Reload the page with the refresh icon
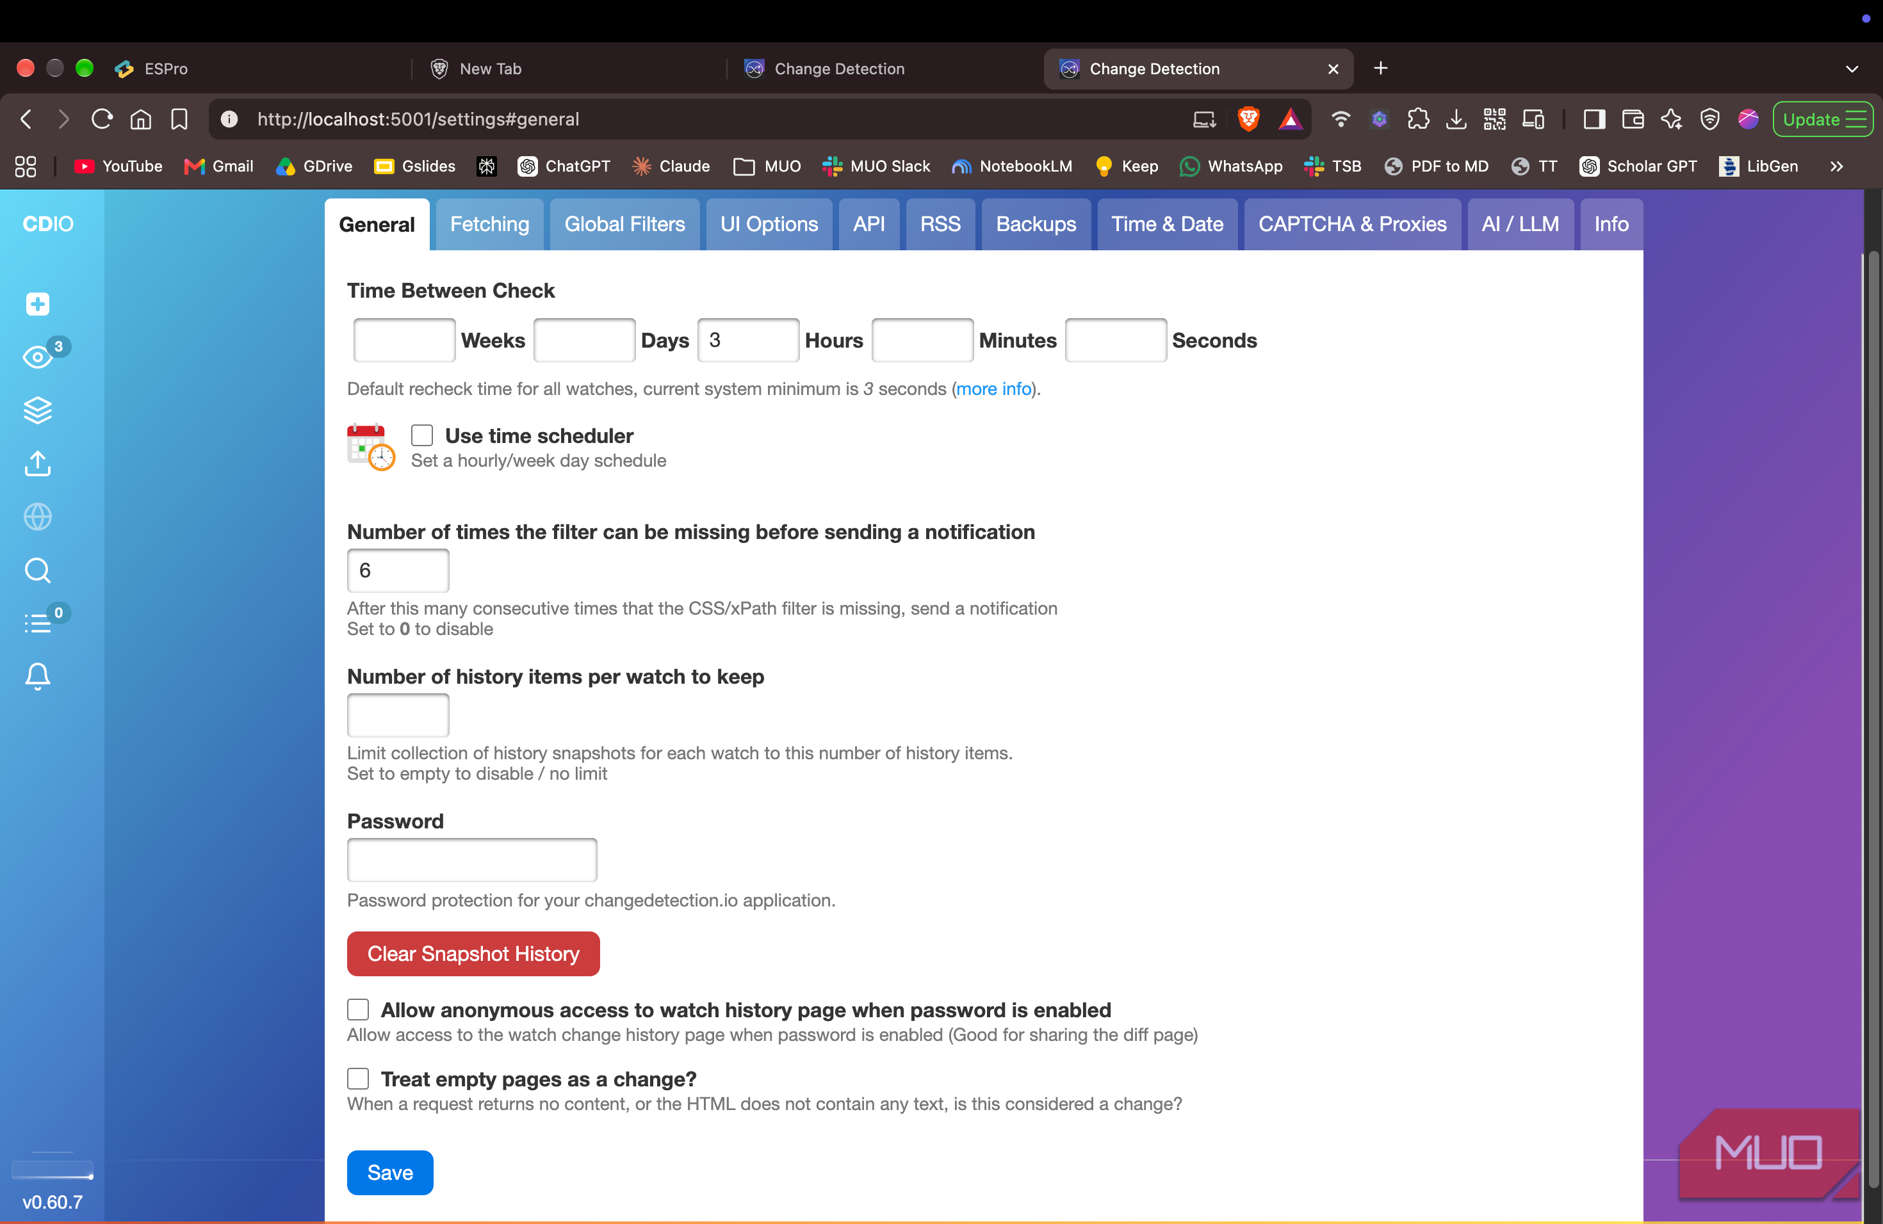Screen dimensions: 1883x1224 (x=101, y=120)
